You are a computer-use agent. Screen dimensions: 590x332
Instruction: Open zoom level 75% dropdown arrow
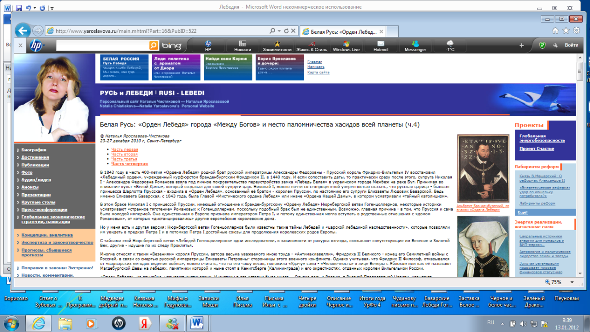pos(572,282)
